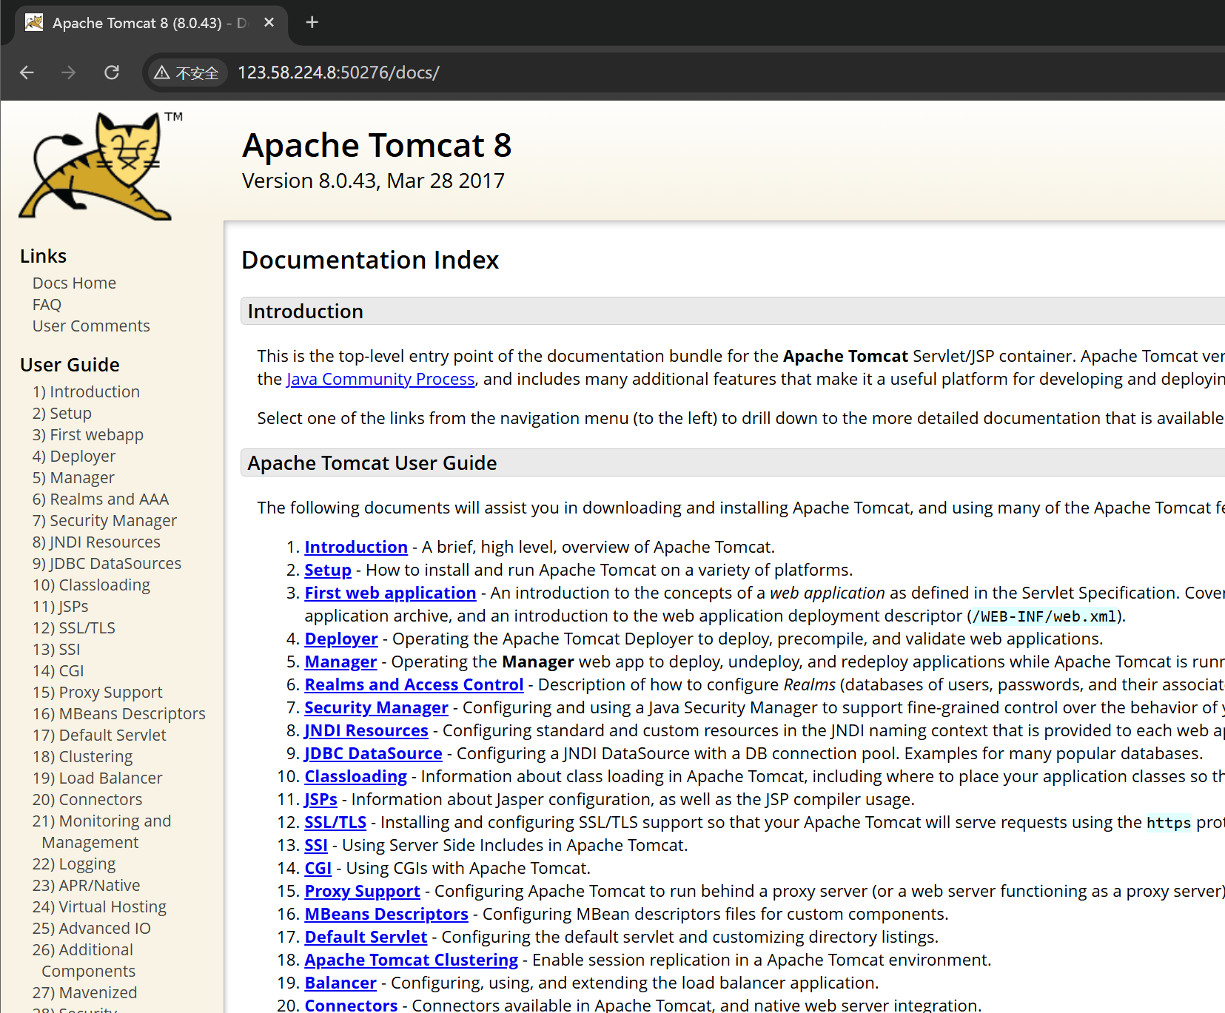The height and width of the screenshot is (1013, 1225).
Task: Open the Realms and Access Control link
Action: [x=414, y=684]
